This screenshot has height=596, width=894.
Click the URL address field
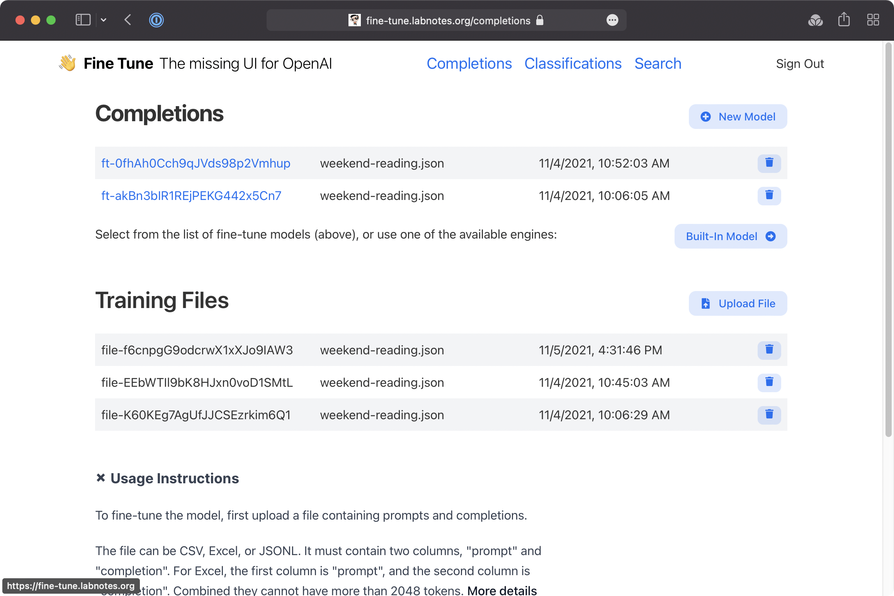point(447,20)
